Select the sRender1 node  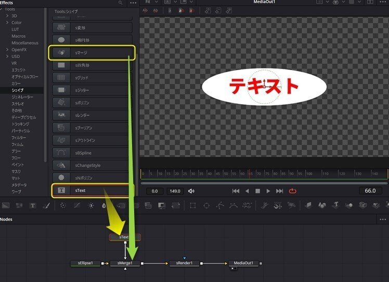point(184,263)
